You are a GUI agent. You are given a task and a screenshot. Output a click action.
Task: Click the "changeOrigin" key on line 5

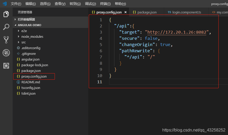click(x=137, y=45)
